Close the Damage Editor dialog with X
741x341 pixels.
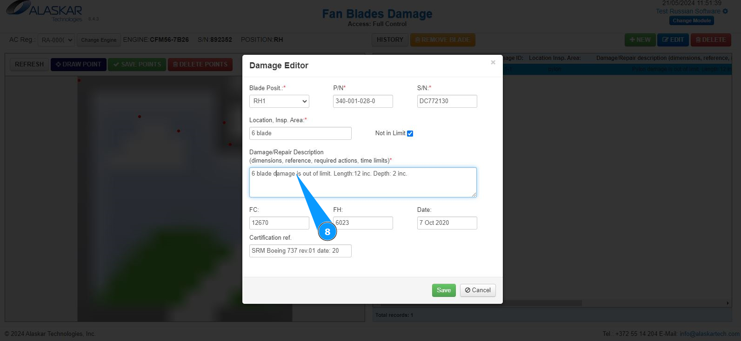(x=493, y=62)
